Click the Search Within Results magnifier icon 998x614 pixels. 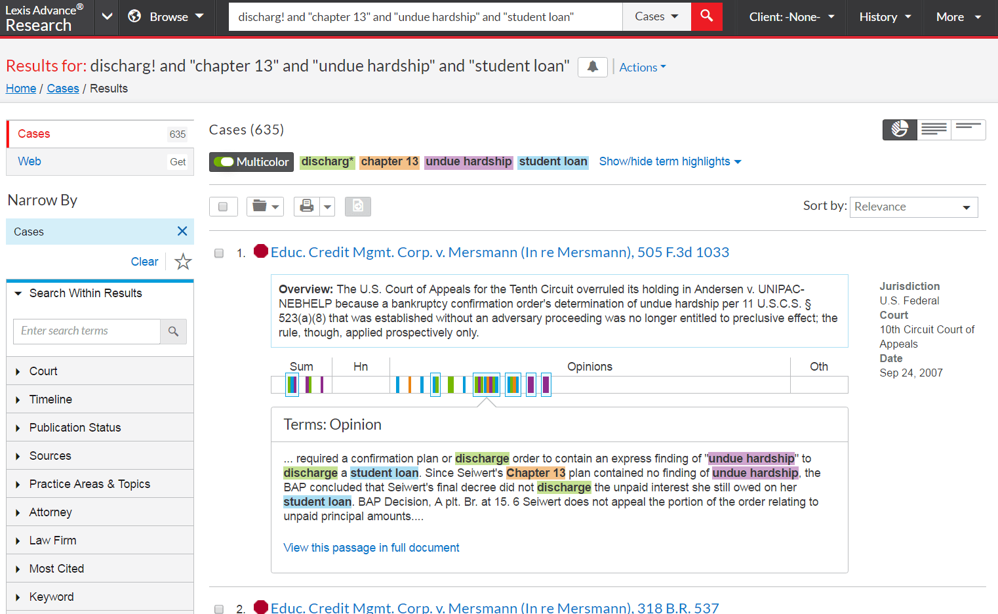click(173, 331)
